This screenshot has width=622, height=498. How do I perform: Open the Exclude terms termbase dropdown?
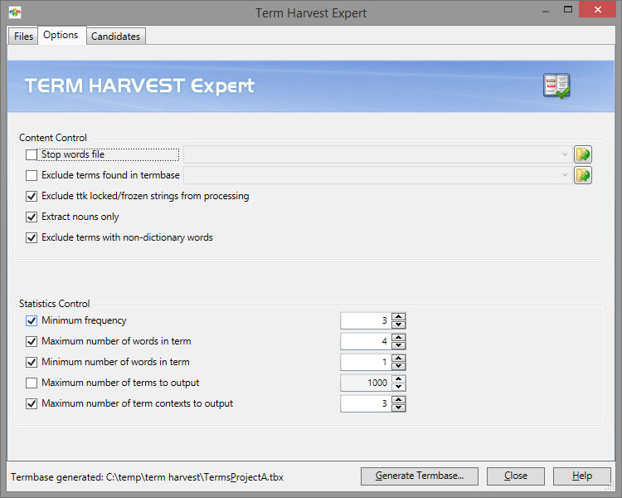pos(564,175)
